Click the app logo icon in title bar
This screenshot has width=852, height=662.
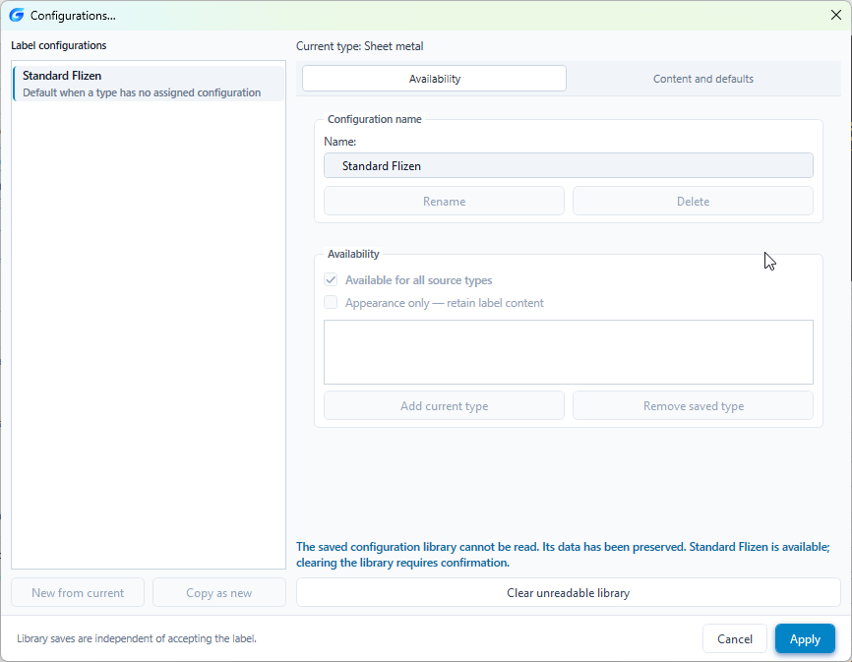[17, 15]
